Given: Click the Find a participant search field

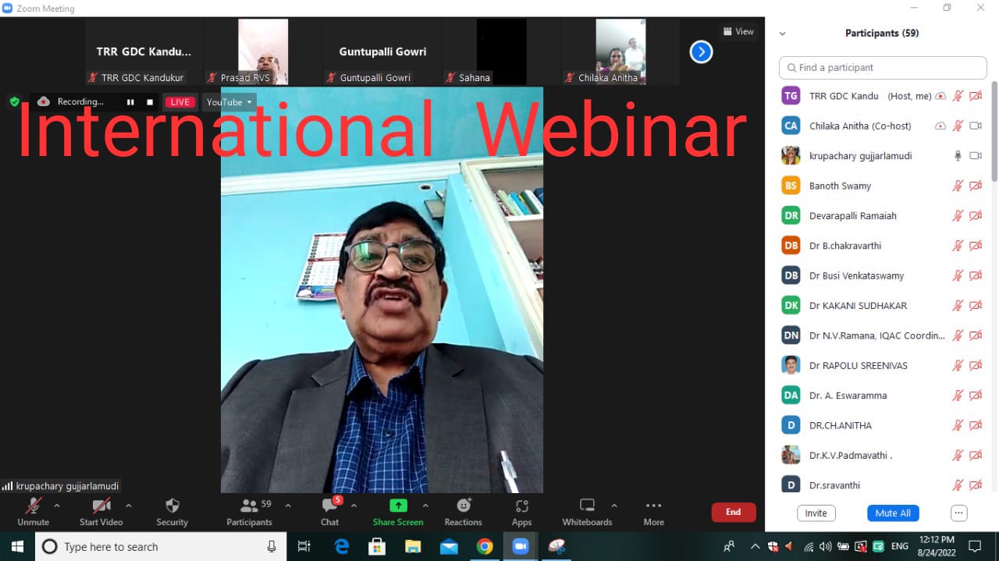Looking at the screenshot, I should [883, 68].
